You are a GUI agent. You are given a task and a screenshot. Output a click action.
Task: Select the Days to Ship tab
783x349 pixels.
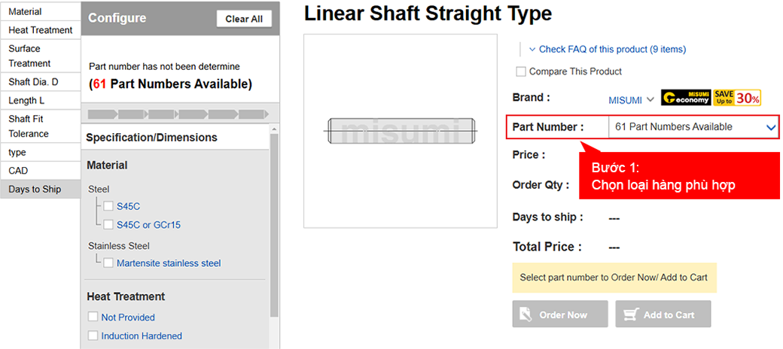pyautogui.click(x=40, y=190)
